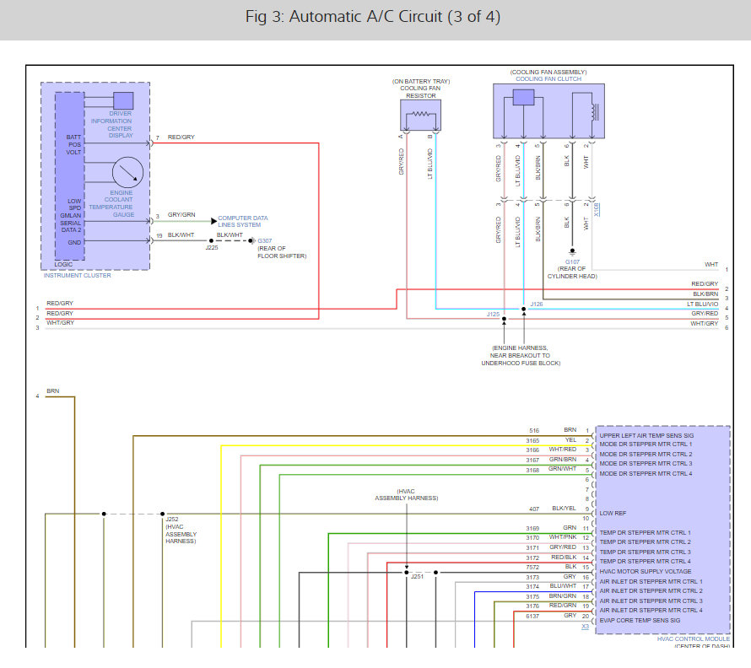
Task: Click the YEL wire color label
Action: click(x=570, y=439)
